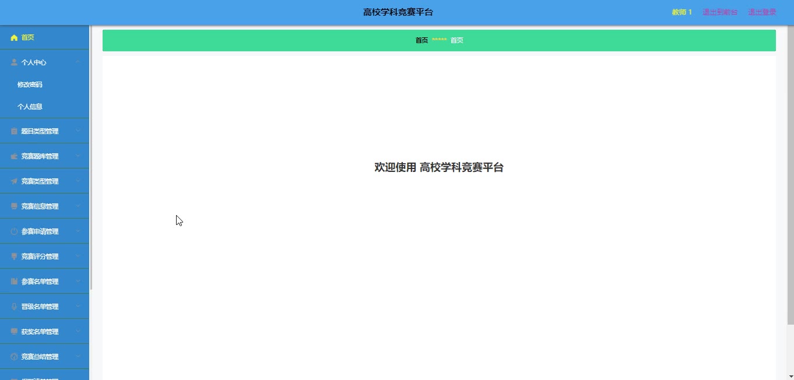Click the microphone icon beside 晋级名单管理

(x=14, y=307)
